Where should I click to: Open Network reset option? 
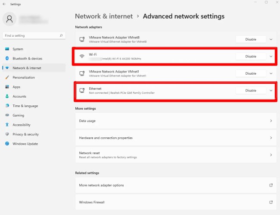[176, 155]
